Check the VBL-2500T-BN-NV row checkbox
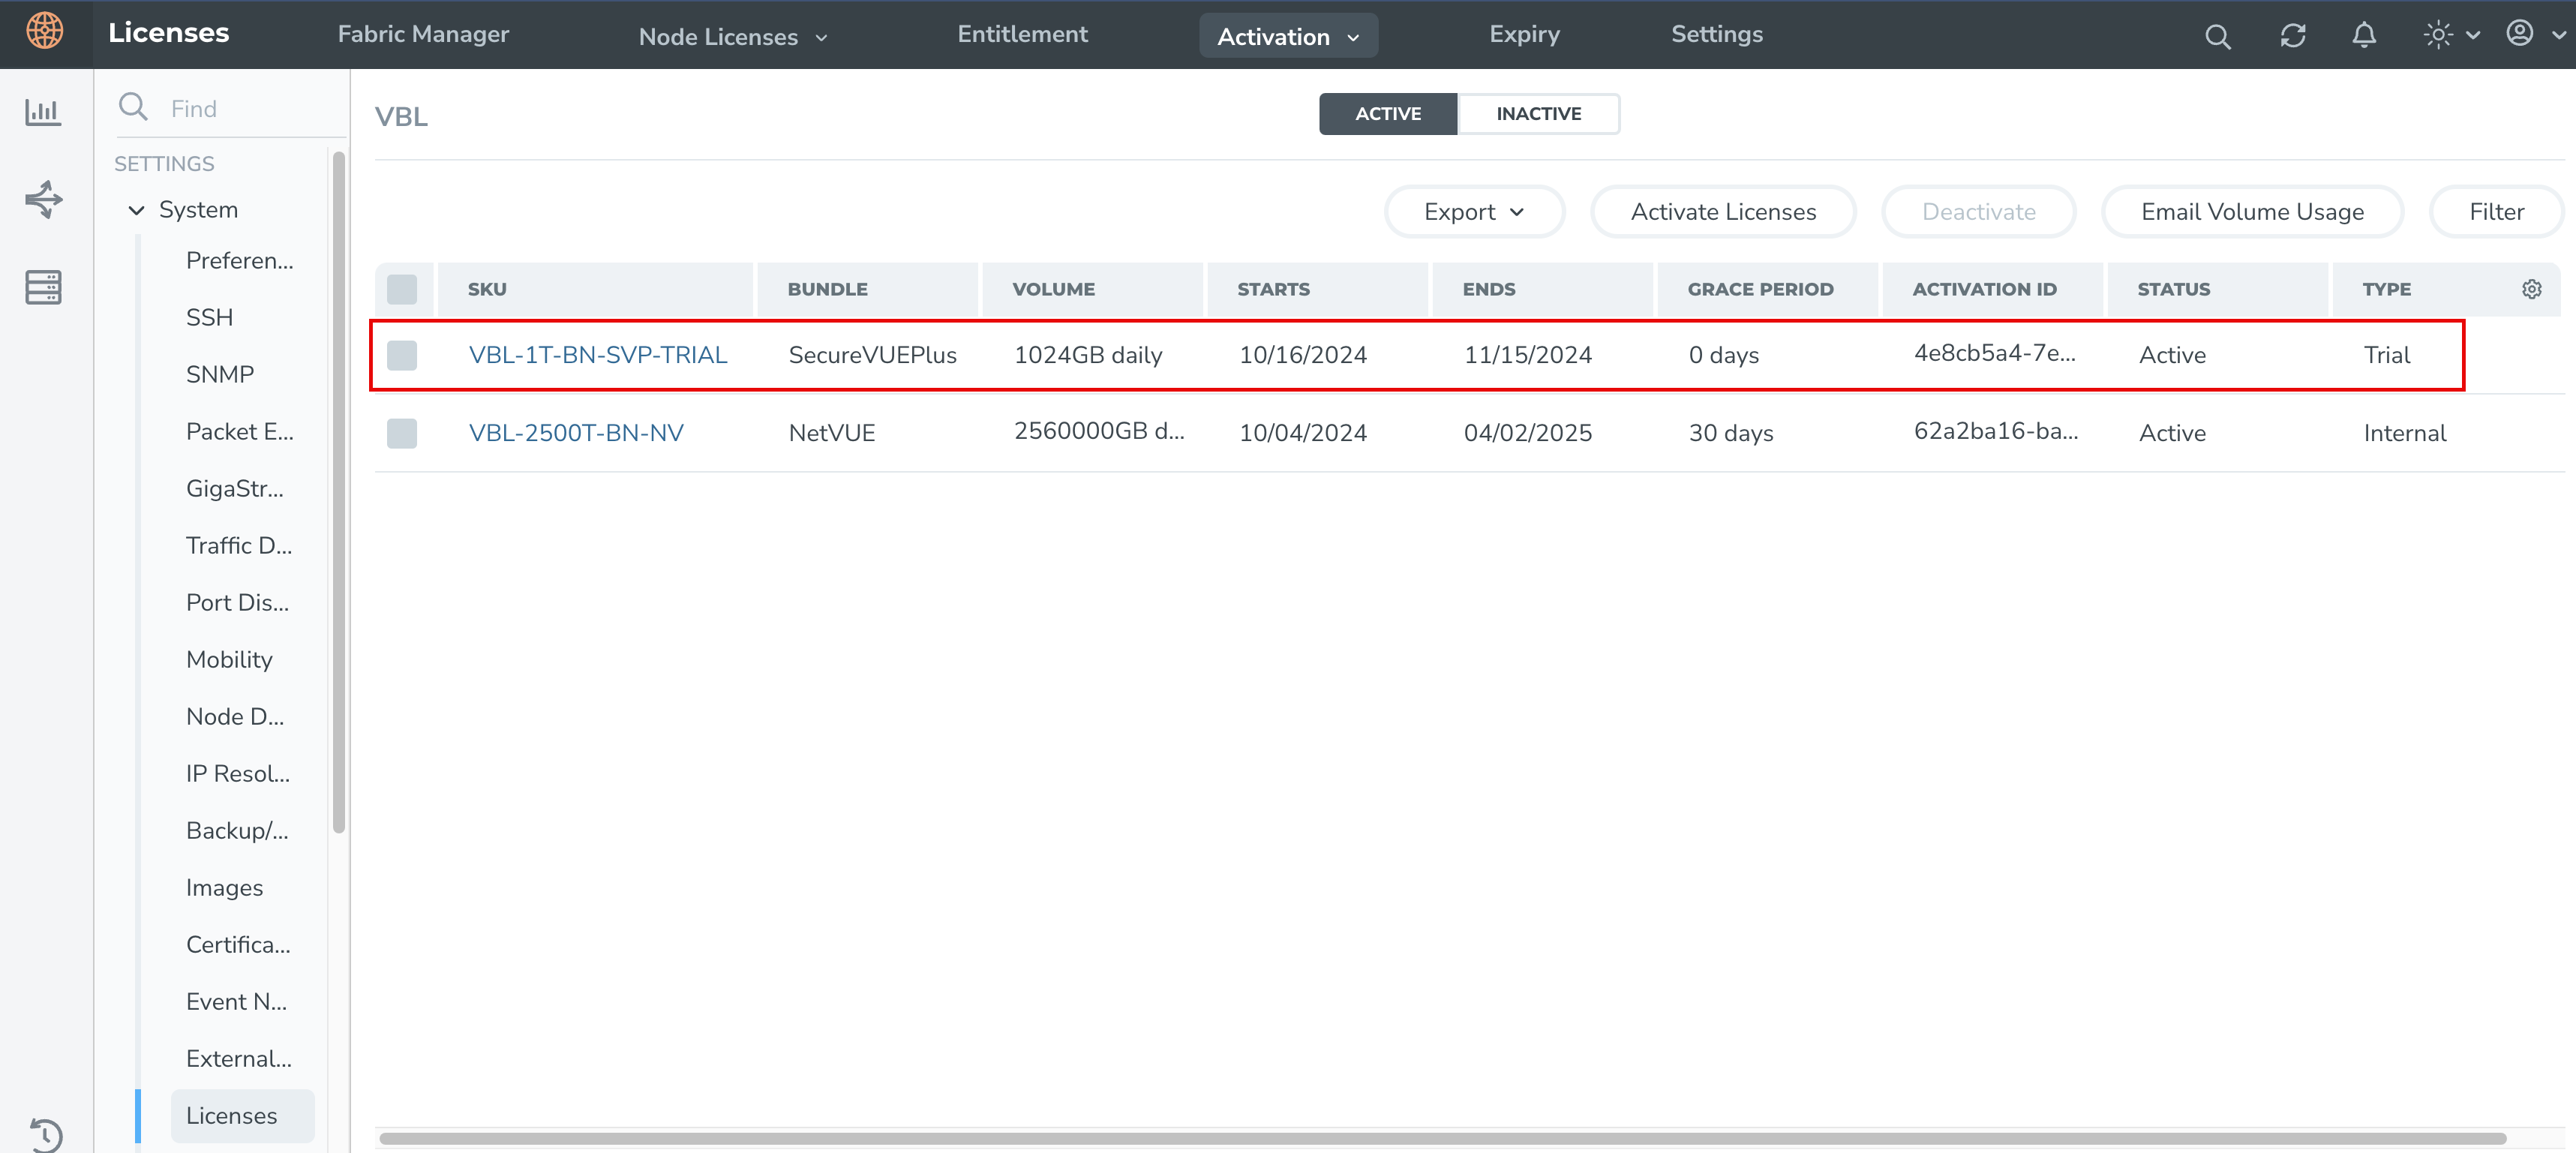 pos(402,433)
